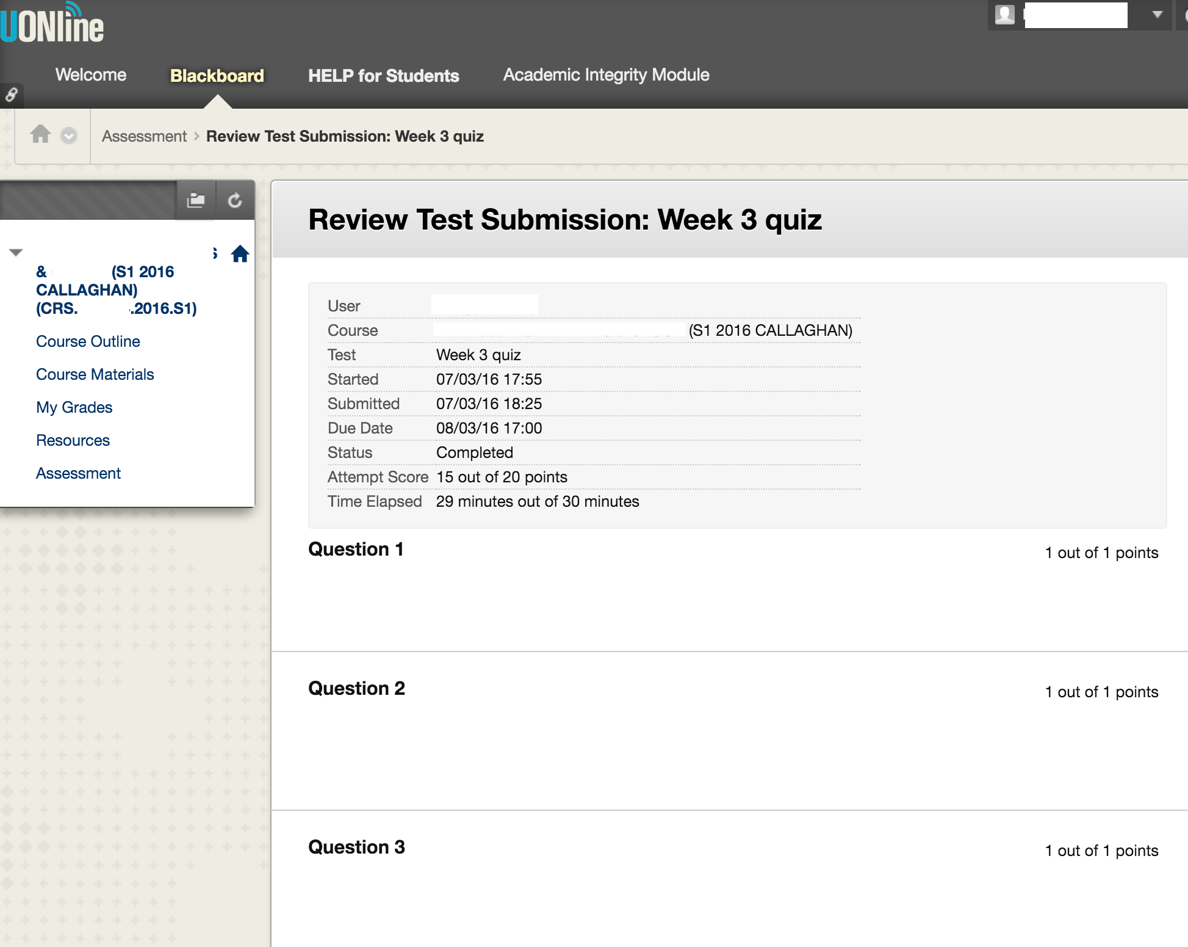Click the quick links chain icon

(x=12, y=95)
